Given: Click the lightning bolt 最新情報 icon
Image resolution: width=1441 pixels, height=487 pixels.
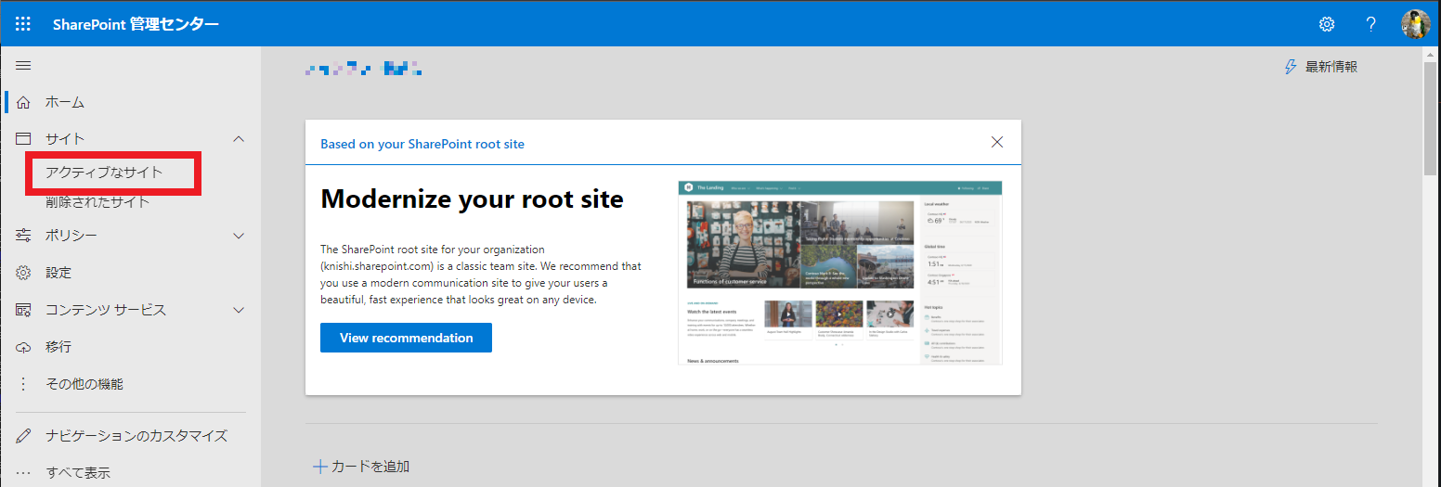Looking at the screenshot, I should click(1290, 67).
